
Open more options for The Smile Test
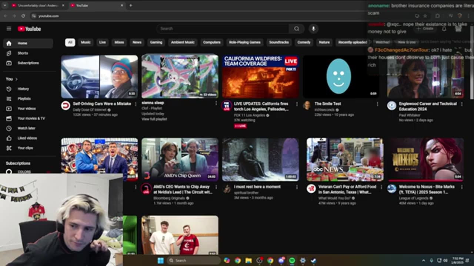coord(377,104)
